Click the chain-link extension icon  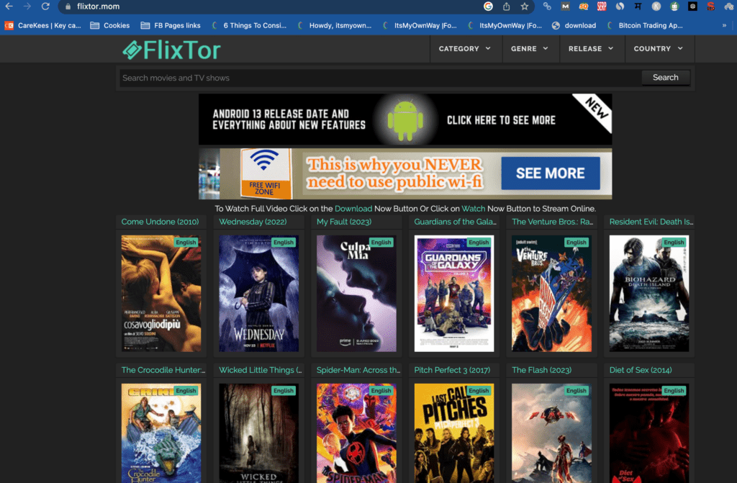tap(547, 6)
